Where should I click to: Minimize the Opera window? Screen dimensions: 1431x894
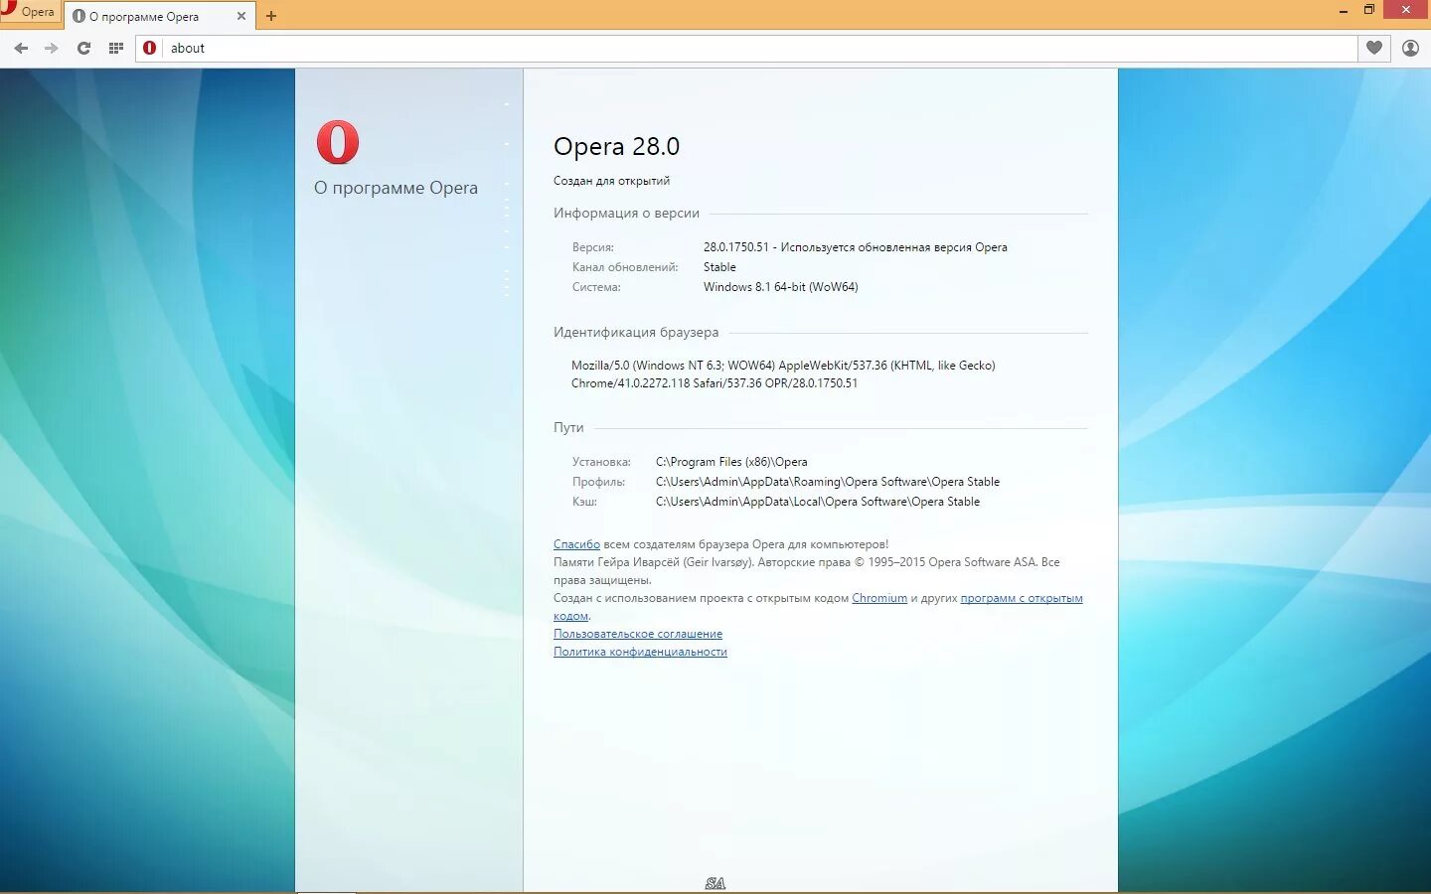pyautogui.click(x=1343, y=11)
